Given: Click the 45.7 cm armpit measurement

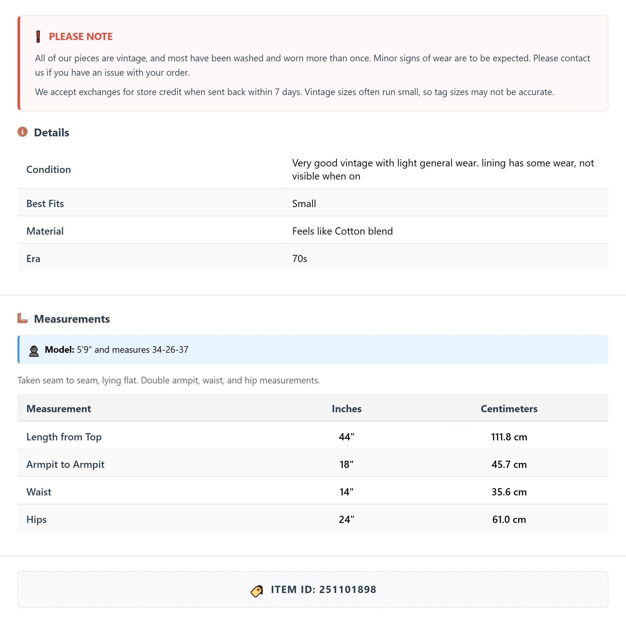Looking at the screenshot, I should pos(509,464).
